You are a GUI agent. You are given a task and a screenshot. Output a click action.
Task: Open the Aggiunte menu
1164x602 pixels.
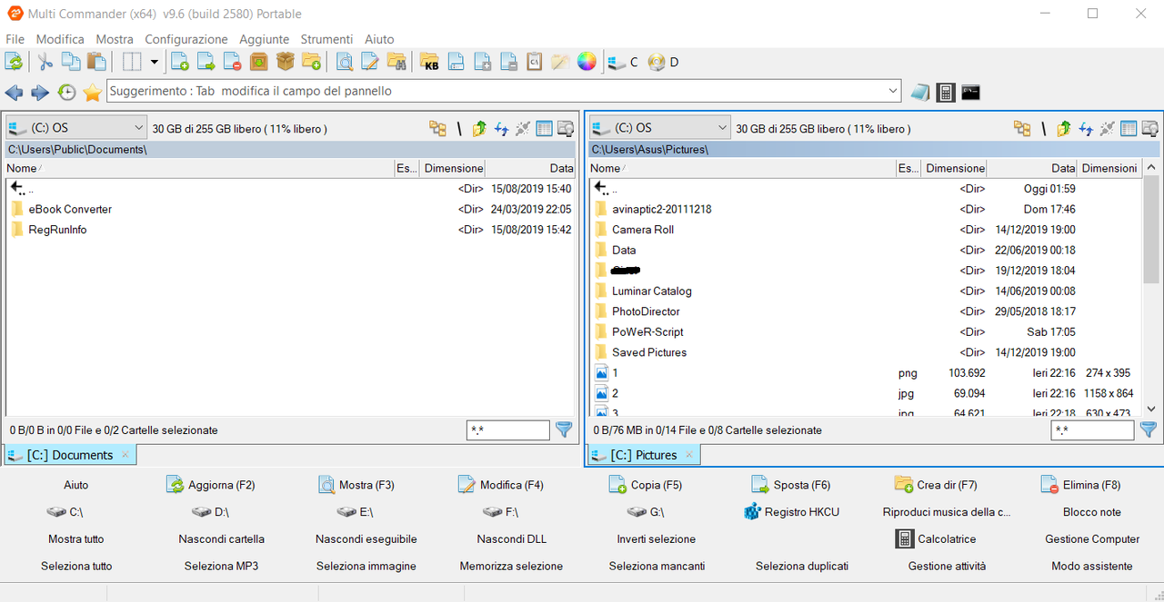[x=265, y=39]
